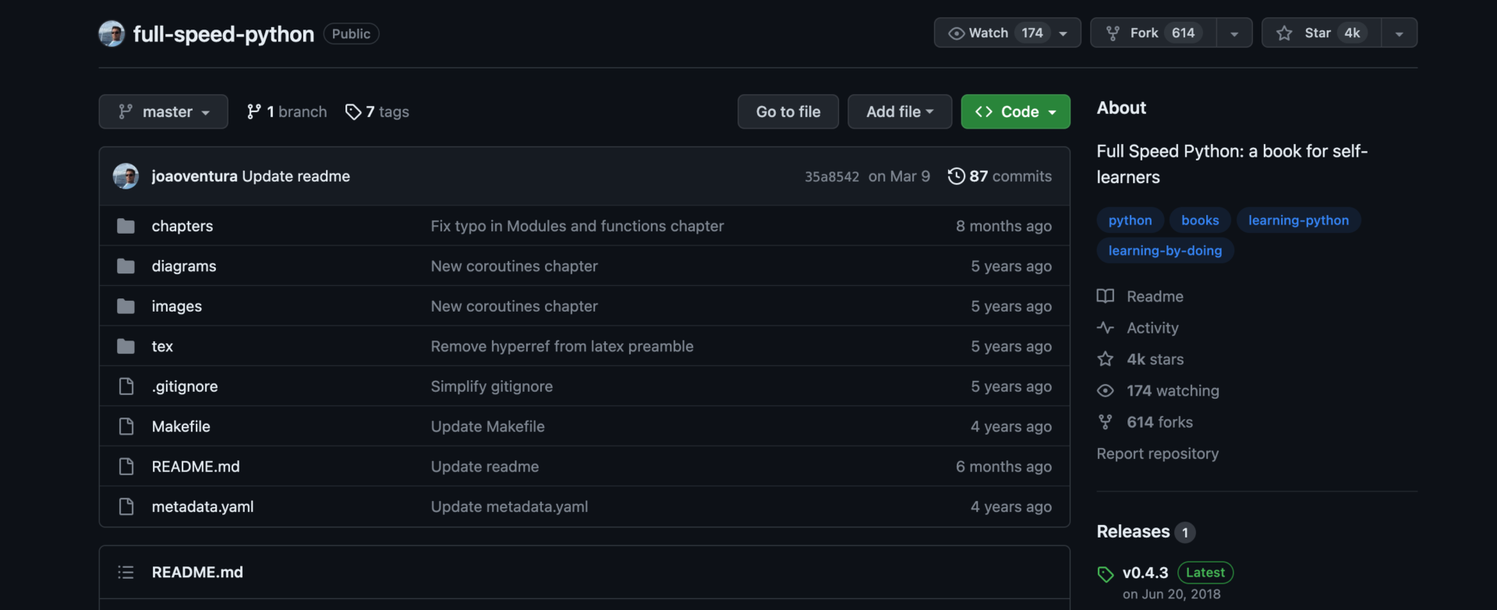Click the joaoventura commit author avatar
The width and height of the screenshot is (1497, 610).
tap(126, 176)
